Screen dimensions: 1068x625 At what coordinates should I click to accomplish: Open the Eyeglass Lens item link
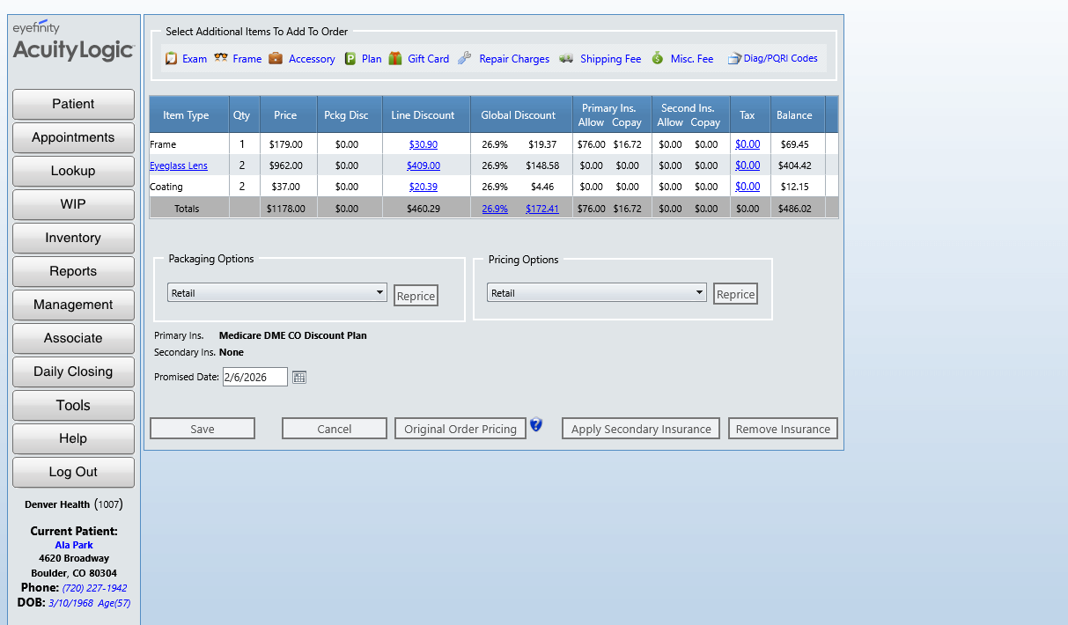179,165
